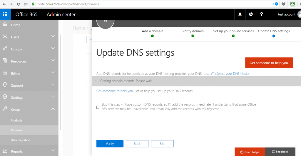Click the Reports chart icon
The image size is (301, 156).
pyautogui.click(x=5, y=151)
